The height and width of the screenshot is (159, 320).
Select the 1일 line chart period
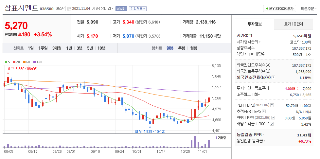pos(31,48)
